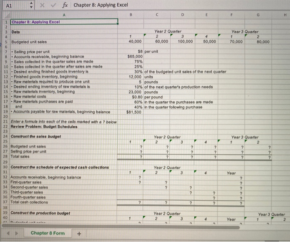Click Year 3 Quarter header in row 3

coord(245,32)
